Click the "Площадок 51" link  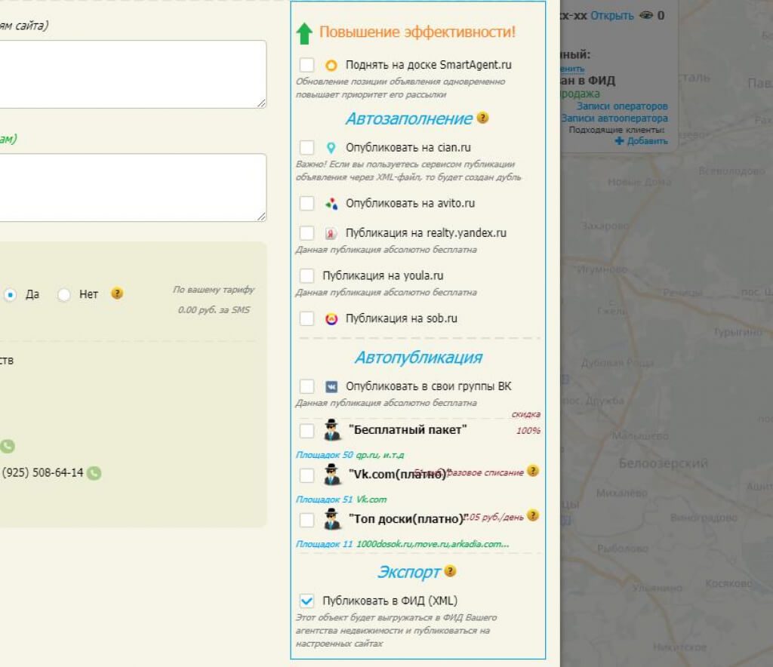(x=325, y=499)
